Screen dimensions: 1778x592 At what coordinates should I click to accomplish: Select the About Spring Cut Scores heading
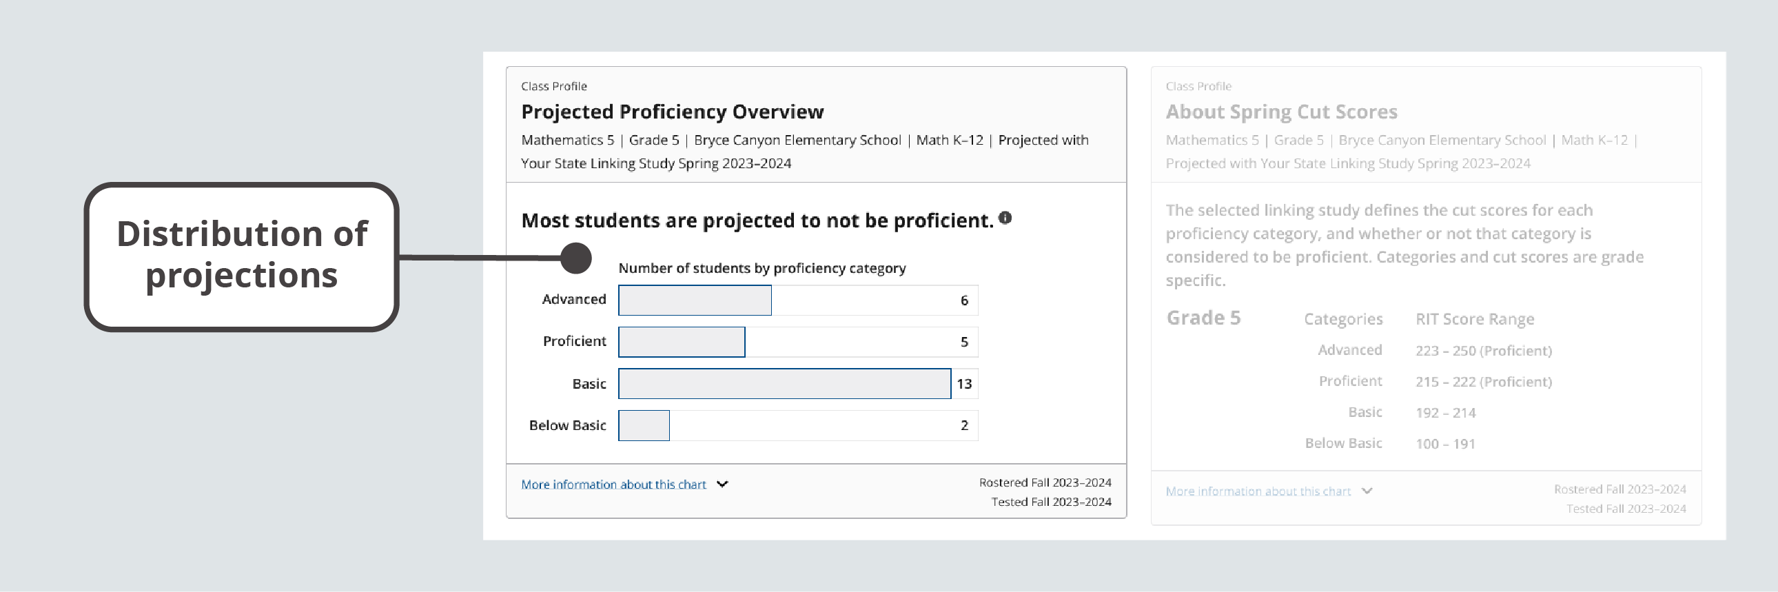[x=1281, y=111]
